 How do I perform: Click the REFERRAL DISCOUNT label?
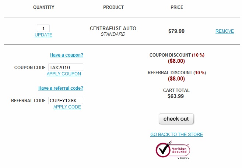point(170,73)
